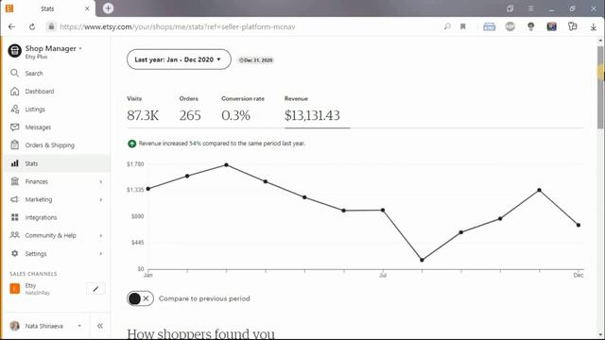Reload the page with refresh icon
Viewport: 605px width, 340px height.
pyautogui.click(x=32, y=26)
